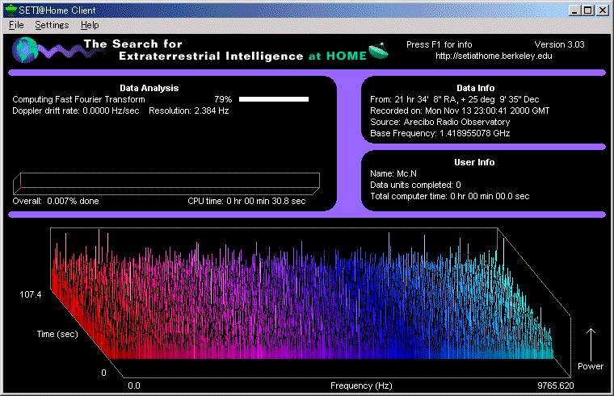The height and width of the screenshot is (396, 614).
Task: Click the SETI@Home title bar app icon
Action: pos(11,10)
